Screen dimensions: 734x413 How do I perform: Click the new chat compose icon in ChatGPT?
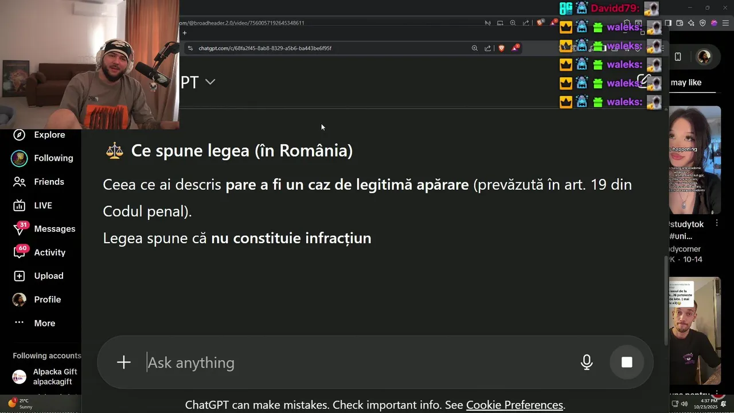click(643, 80)
